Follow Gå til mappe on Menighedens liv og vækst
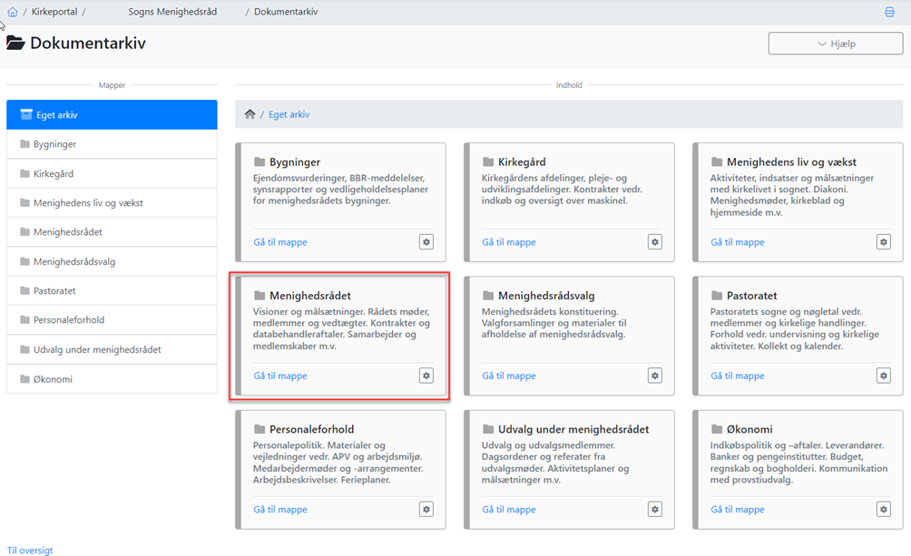Image resolution: width=911 pixels, height=556 pixels. pos(738,241)
